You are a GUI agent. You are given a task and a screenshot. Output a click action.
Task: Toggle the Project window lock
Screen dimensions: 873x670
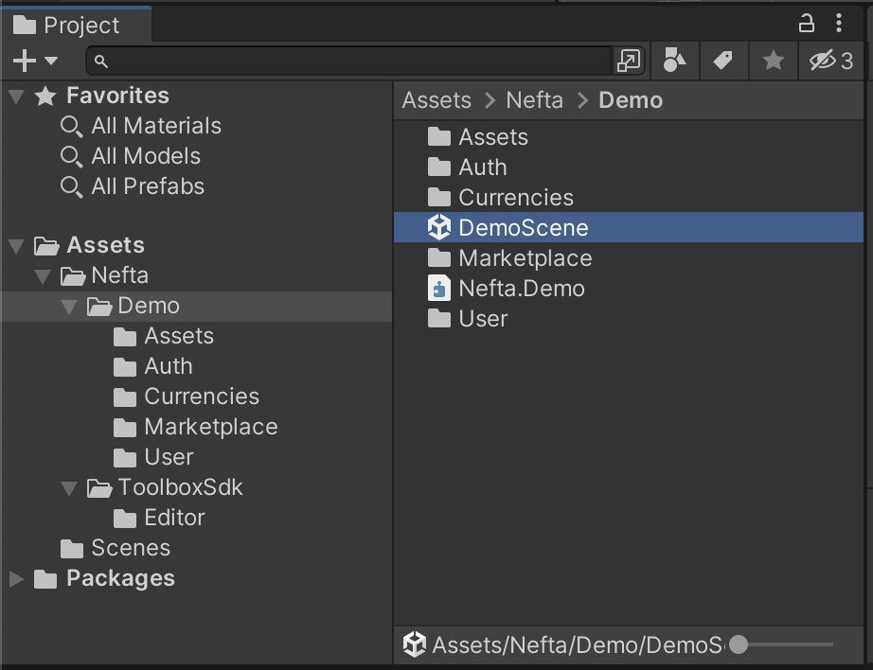point(806,24)
